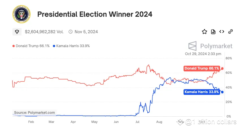Click the Source: Polymarket.com caption

[x=35, y=113]
